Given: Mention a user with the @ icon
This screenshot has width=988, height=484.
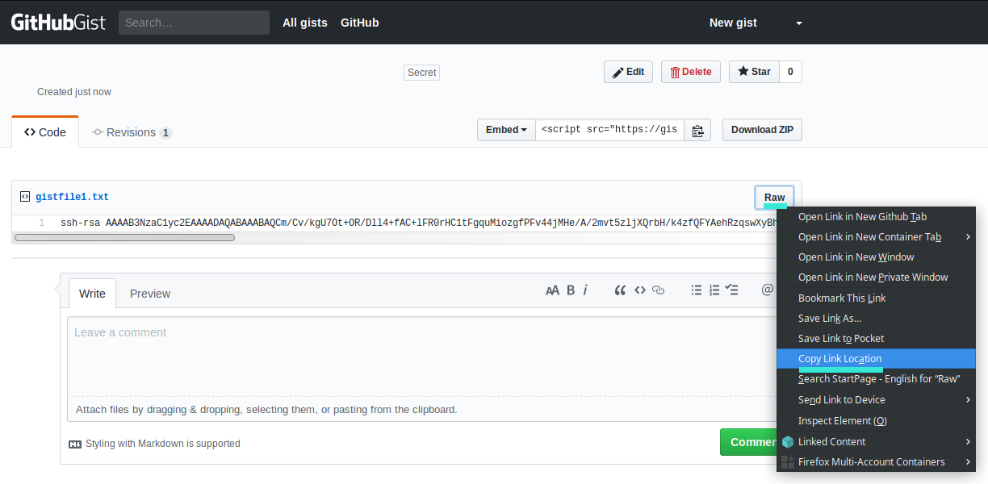Looking at the screenshot, I should tap(767, 290).
